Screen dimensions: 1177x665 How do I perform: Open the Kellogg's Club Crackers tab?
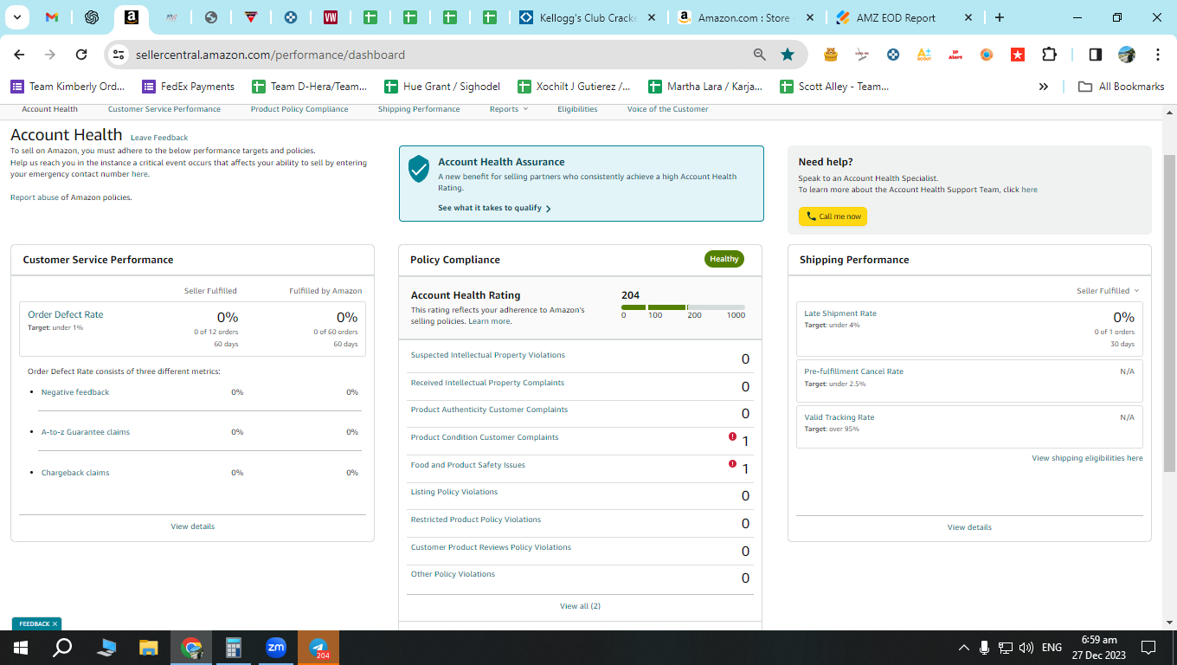(x=587, y=17)
